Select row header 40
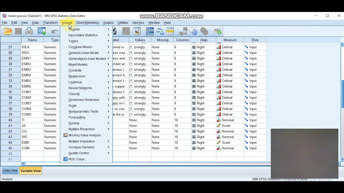The width and height of the screenshot is (344, 193). (10, 120)
